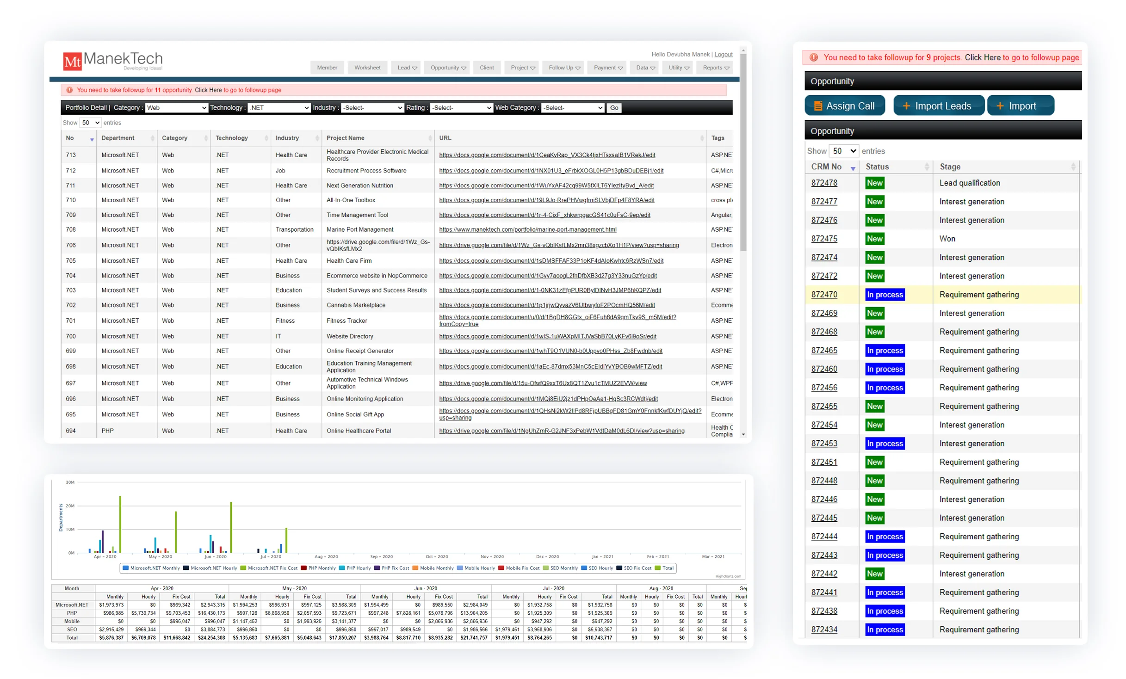1126x679 pixels.
Task: Open the Technology dropdown set to .NET
Action: 279,108
